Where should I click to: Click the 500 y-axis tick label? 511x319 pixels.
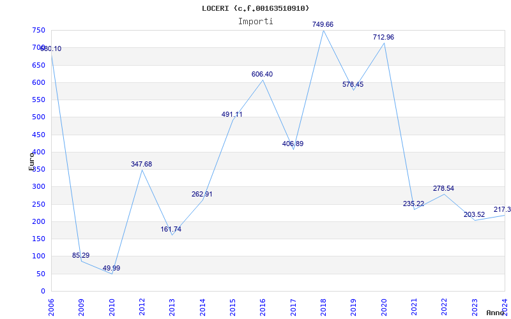click(38, 117)
